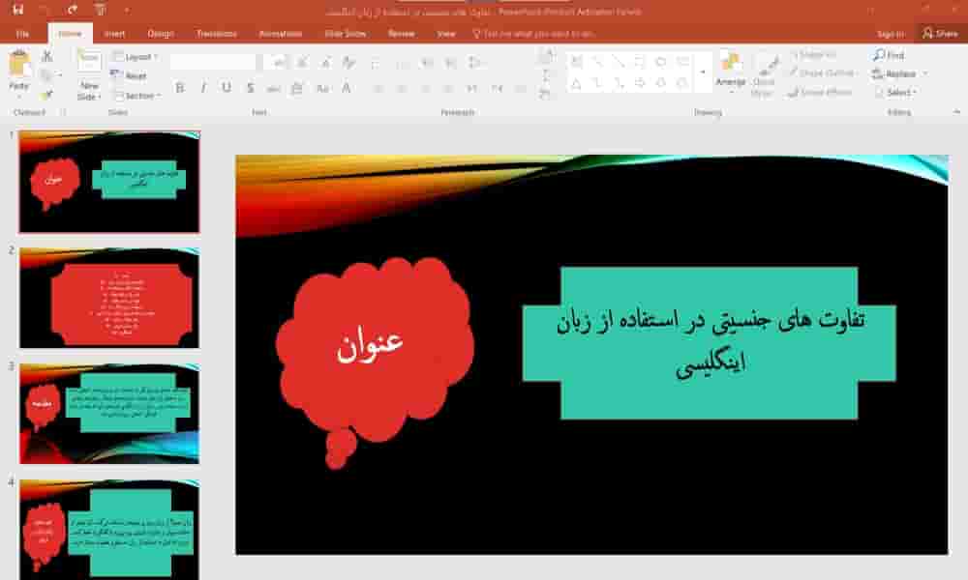This screenshot has width=968, height=580.
Task: Switch to the Design tab
Action: 161,33
